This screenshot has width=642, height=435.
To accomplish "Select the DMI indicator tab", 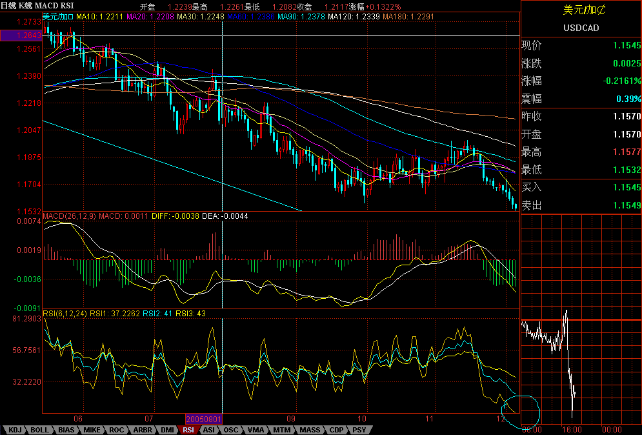I will pyautogui.click(x=166, y=429).
